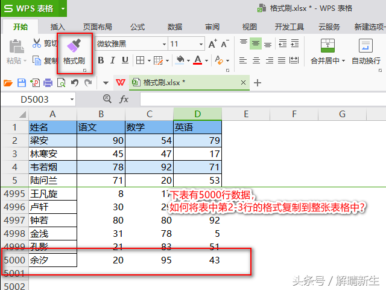Toggle Bold formatting
386x290 pixels.
101,60
